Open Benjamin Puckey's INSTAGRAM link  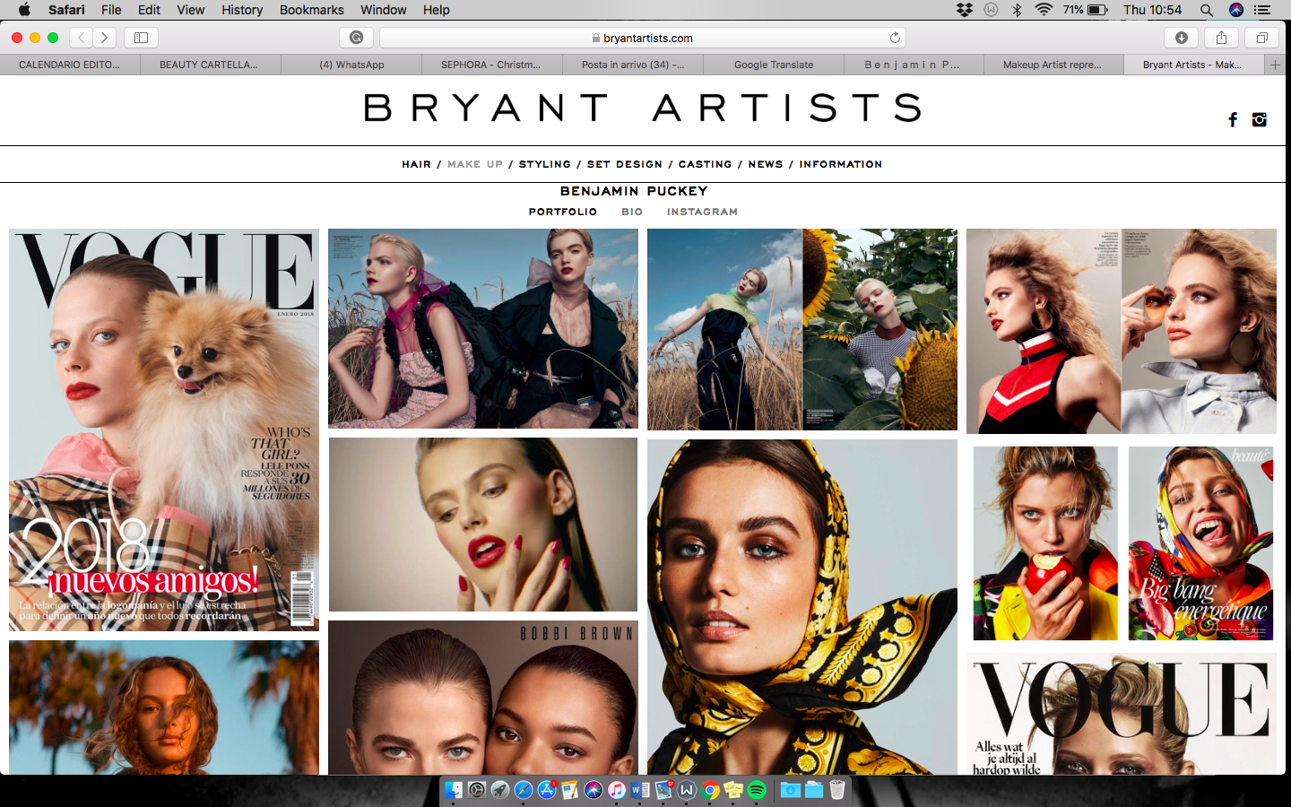702,212
